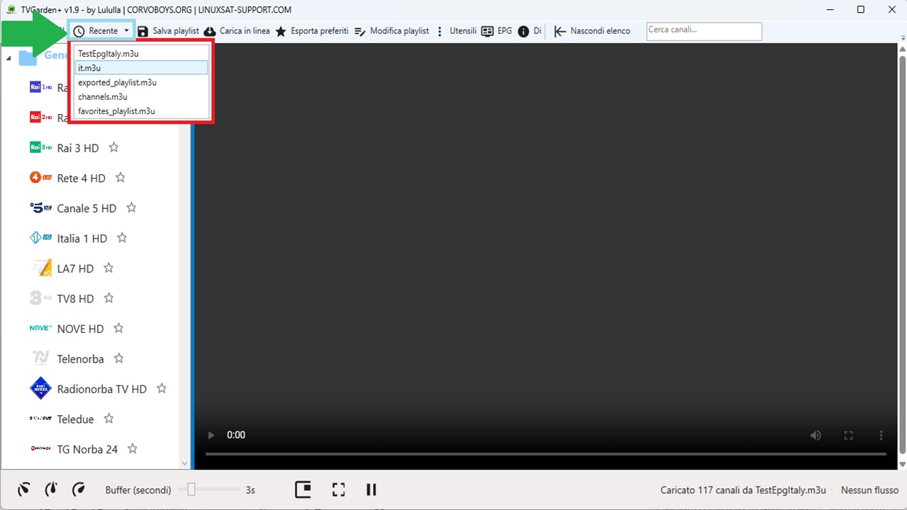Toggle favorite star for NOVE HD
The image size is (907, 510).
click(x=118, y=329)
